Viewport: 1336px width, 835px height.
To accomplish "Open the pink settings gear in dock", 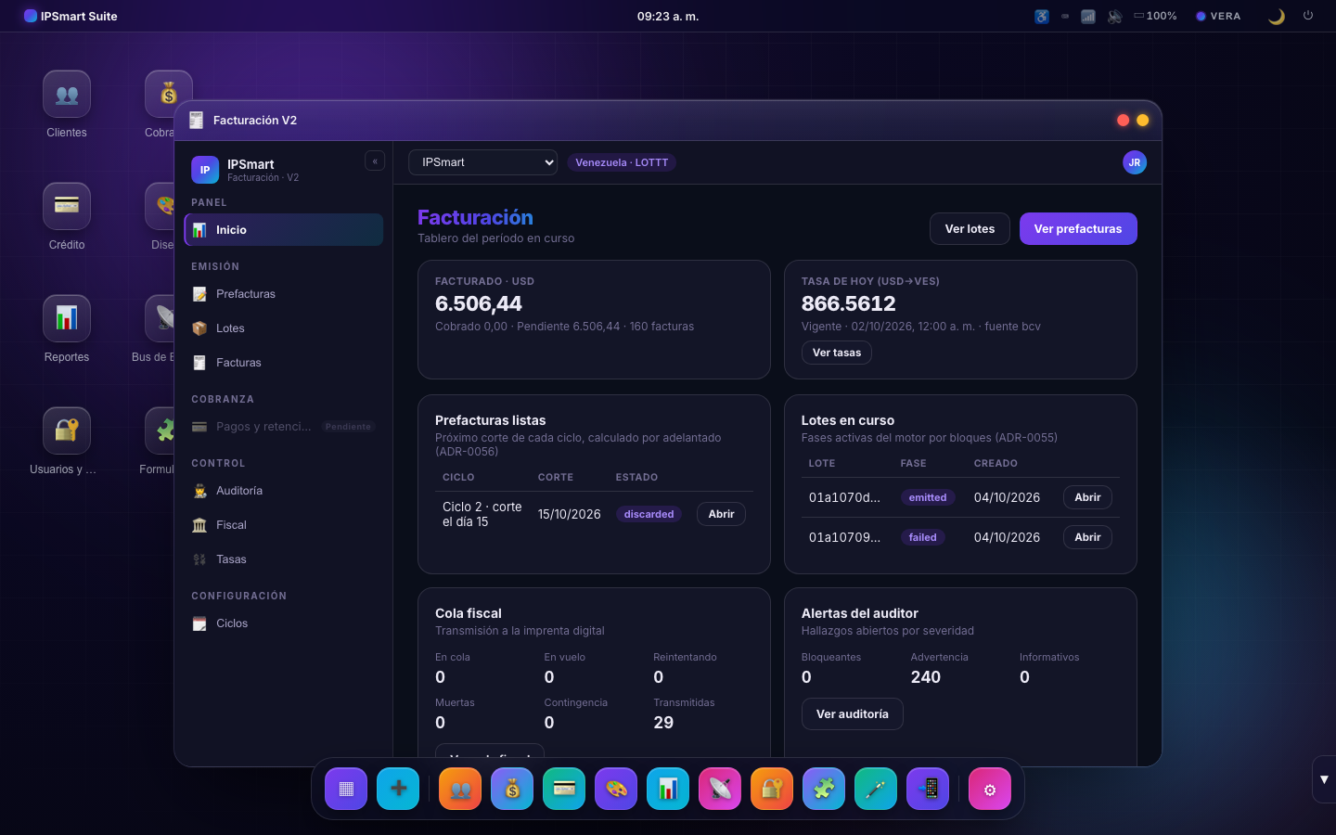I will [x=990, y=789].
